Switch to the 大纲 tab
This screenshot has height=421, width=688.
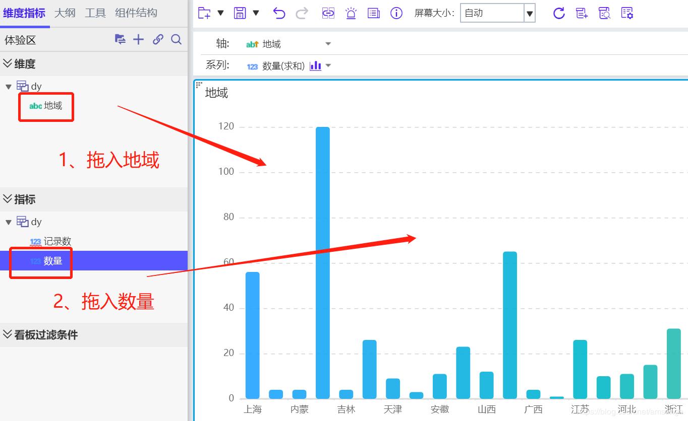(65, 13)
